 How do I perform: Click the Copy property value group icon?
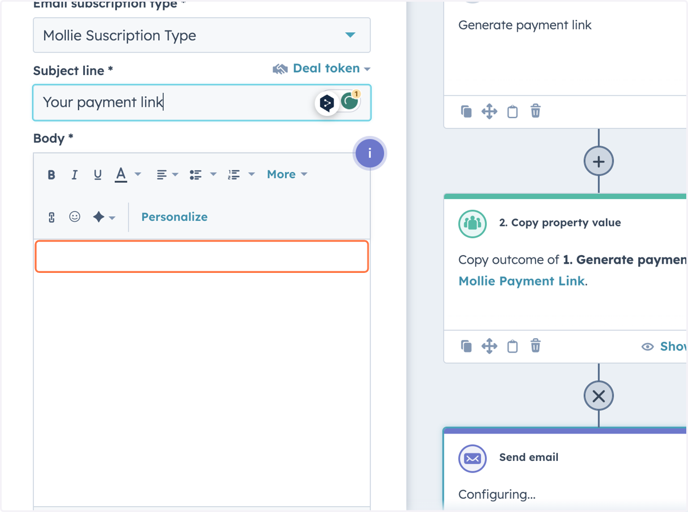coord(472,223)
